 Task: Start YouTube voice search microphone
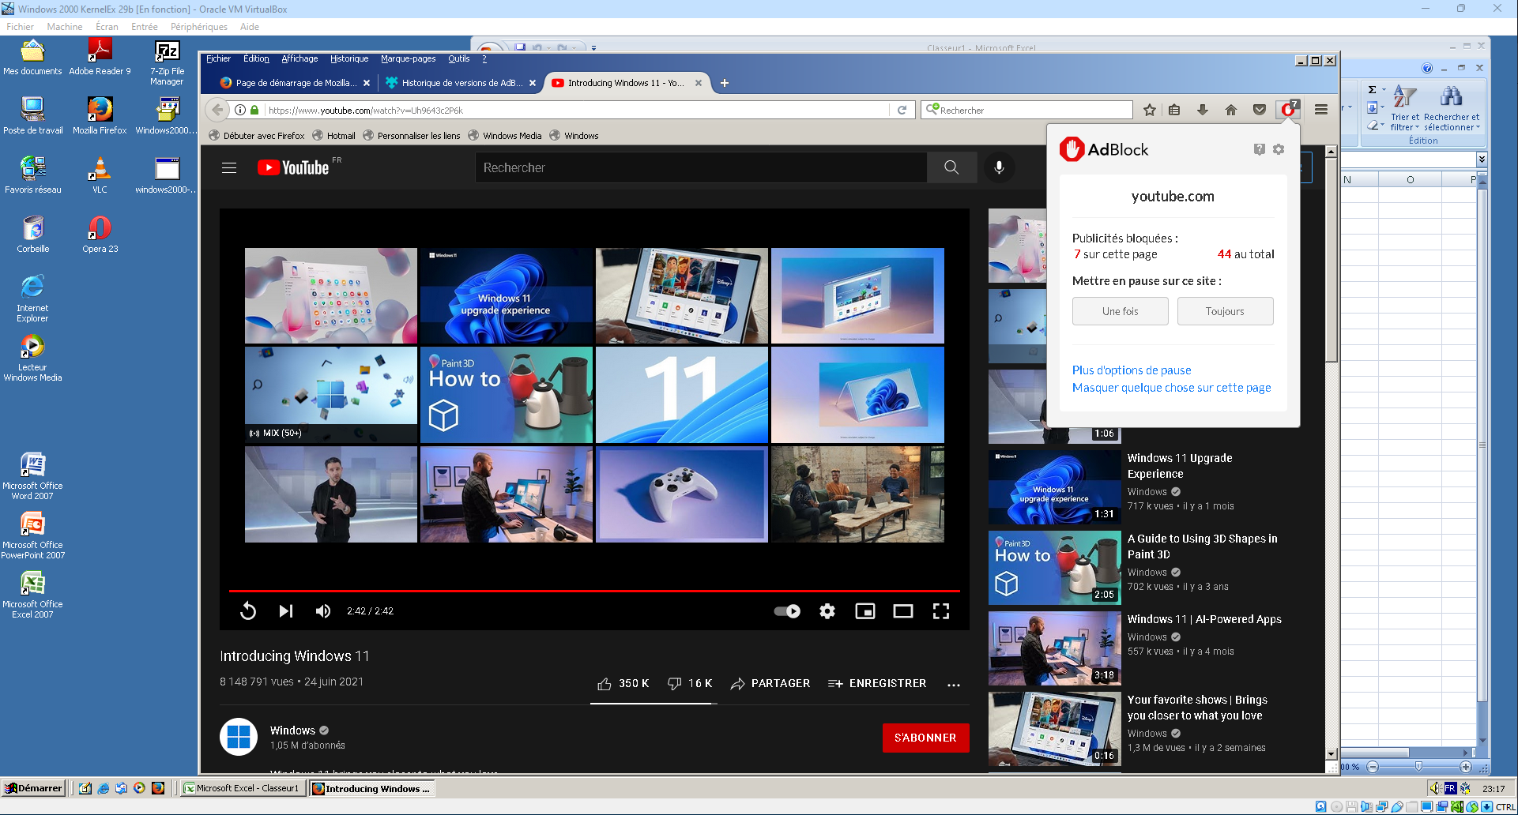tap(999, 167)
